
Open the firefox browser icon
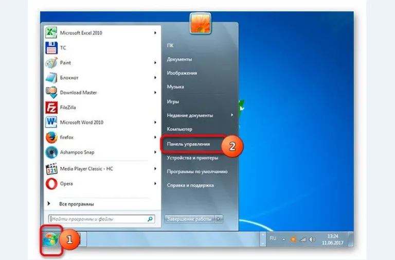click(x=51, y=137)
